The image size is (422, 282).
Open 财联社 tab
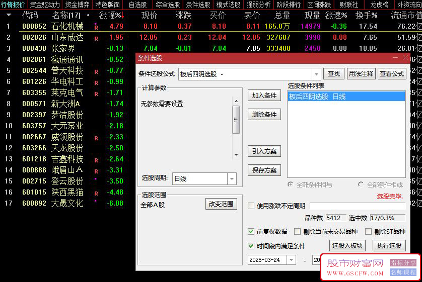tap(349, 5)
